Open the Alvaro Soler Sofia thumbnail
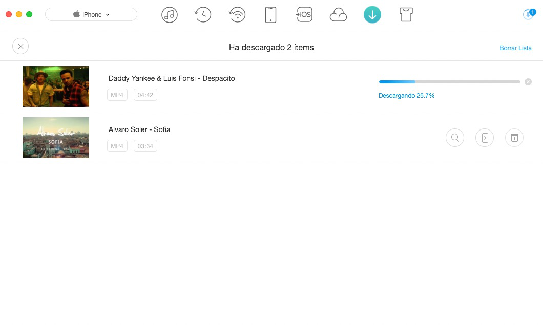543x325 pixels. point(56,138)
